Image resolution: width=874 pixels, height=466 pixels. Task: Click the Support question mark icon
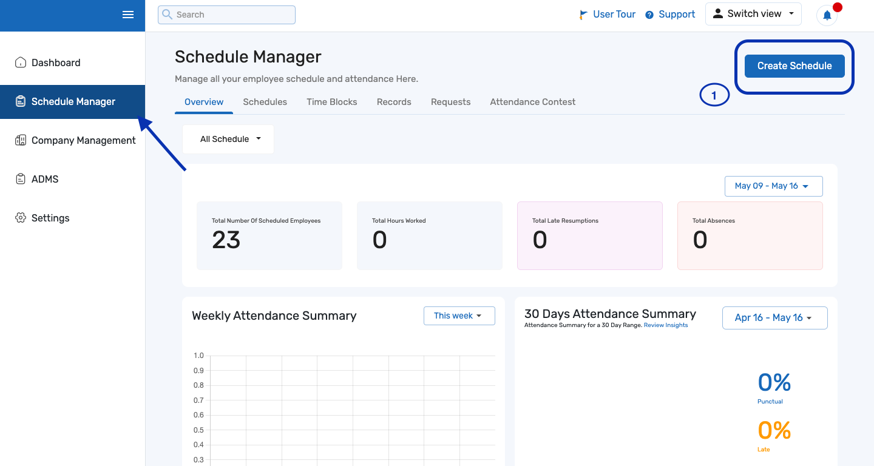[x=649, y=15]
